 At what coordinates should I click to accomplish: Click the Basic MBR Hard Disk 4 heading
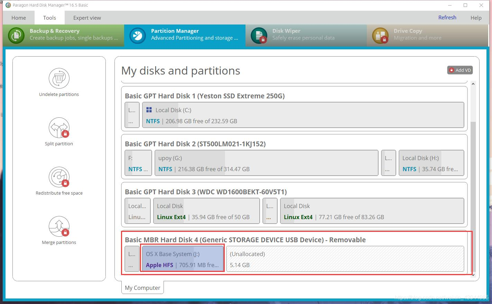[245, 240]
